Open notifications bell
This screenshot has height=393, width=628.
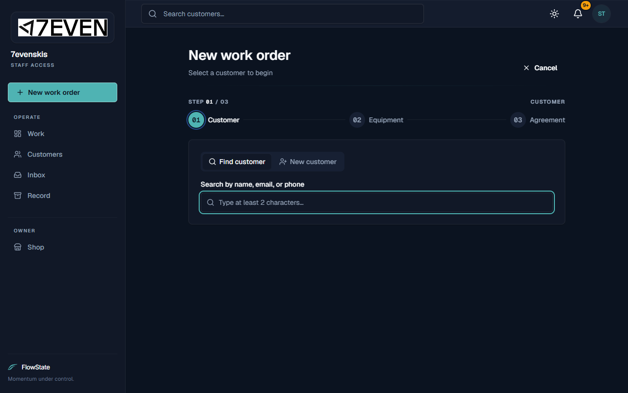tap(578, 14)
